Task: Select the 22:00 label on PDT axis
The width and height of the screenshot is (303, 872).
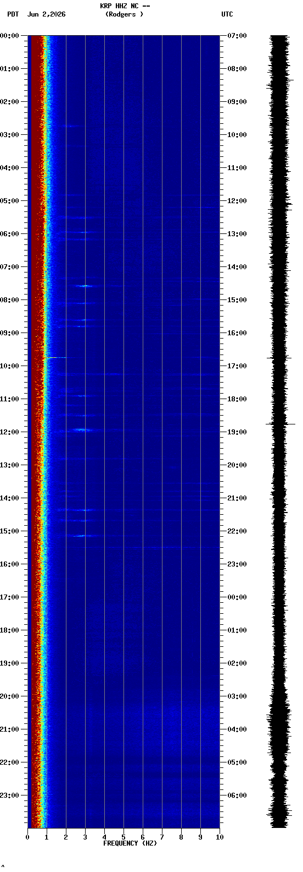Action: [10, 762]
